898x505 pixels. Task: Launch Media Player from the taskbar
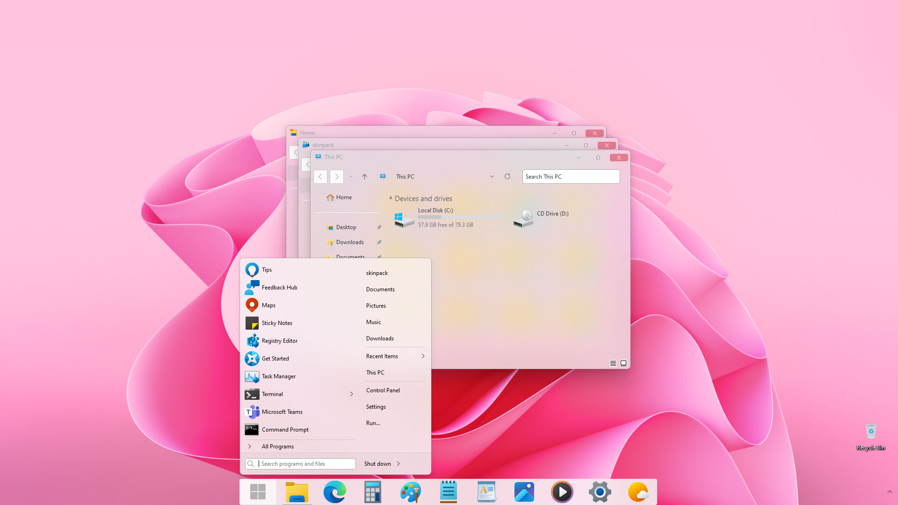562,492
